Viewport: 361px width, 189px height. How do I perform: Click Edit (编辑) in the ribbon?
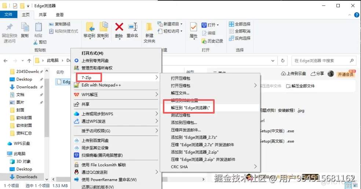209,33
